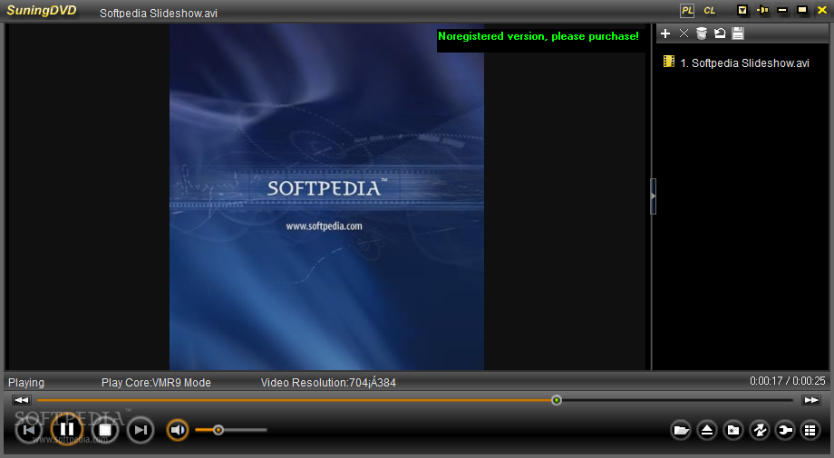The height and width of the screenshot is (458, 834).
Task: Clear the playlist with the trash icon
Action: click(x=702, y=33)
